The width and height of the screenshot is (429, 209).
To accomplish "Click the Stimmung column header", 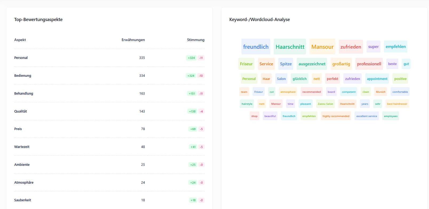I will tap(196, 40).
